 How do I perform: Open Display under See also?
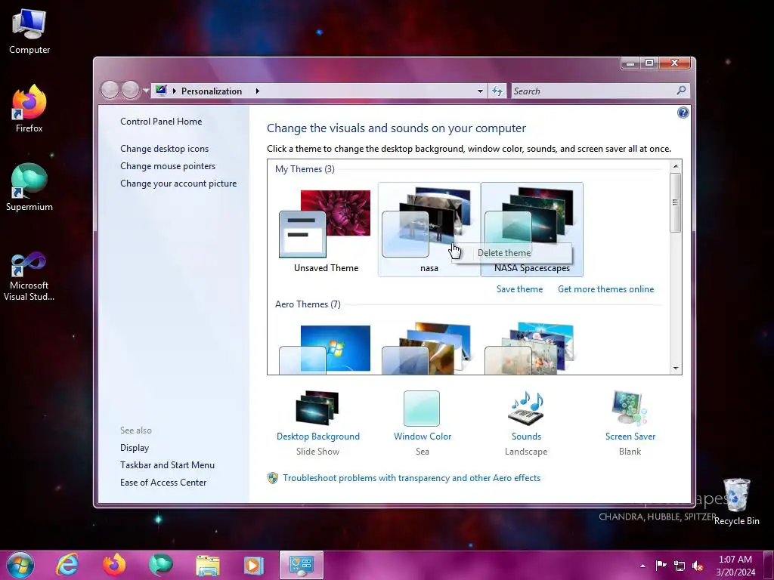tap(135, 448)
